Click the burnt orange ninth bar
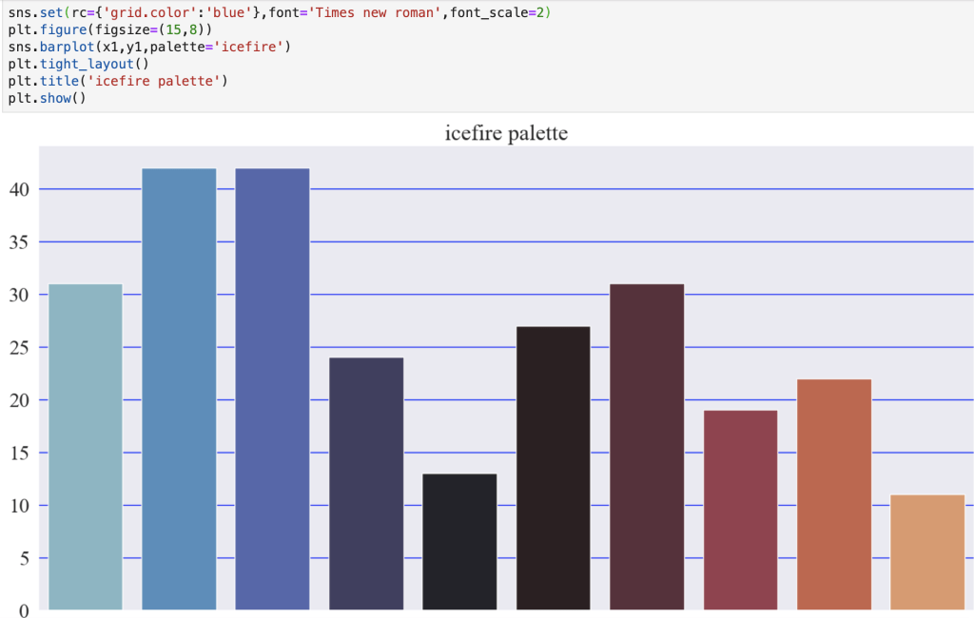Screen dimensions: 974x618 [833, 494]
